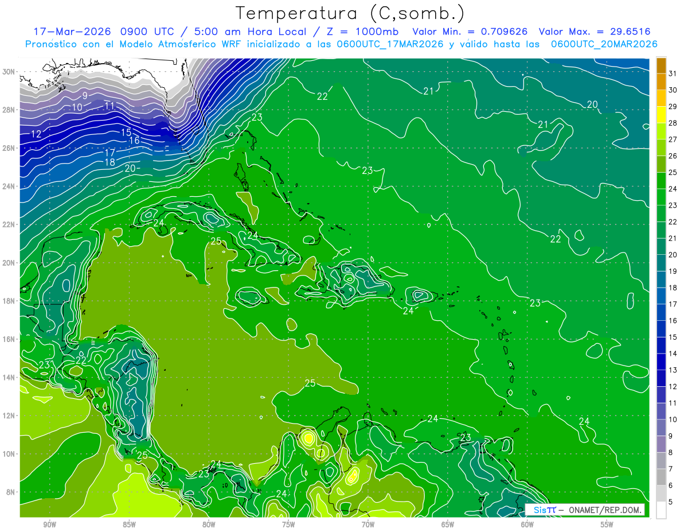Click the 90W longitude axis label
The width and height of the screenshot is (688, 532).
pos(49,525)
